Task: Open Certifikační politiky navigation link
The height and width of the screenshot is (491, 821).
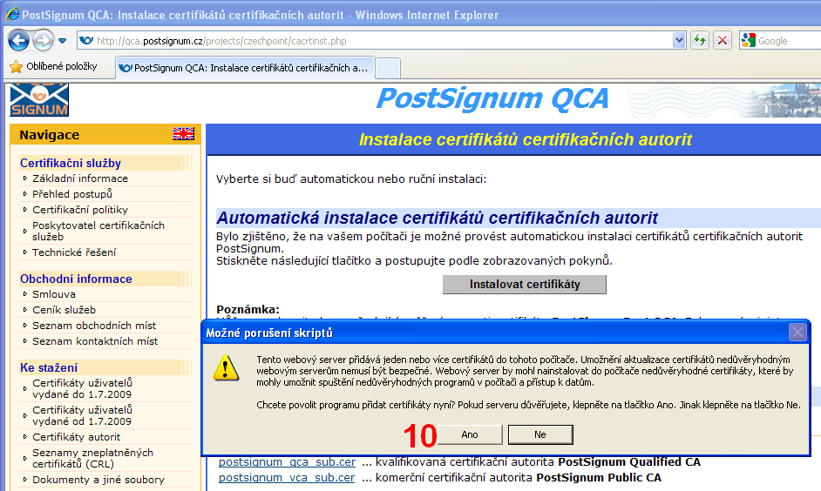Action: 80,210
